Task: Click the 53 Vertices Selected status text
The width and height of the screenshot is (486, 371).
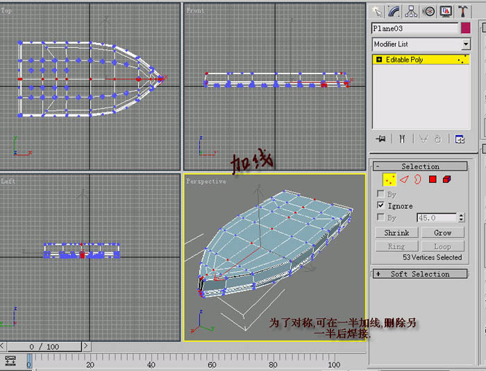Action: 432,257
